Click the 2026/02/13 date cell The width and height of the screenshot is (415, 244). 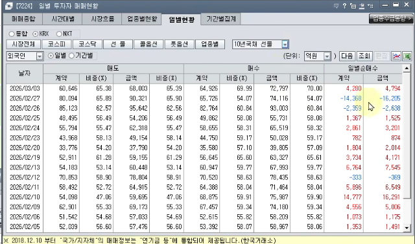point(25,168)
